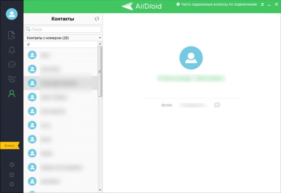Click the contact list scroll up arrow
Image resolution: width=281 pixels, height=193 pixels.
pyautogui.click(x=100, y=44)
